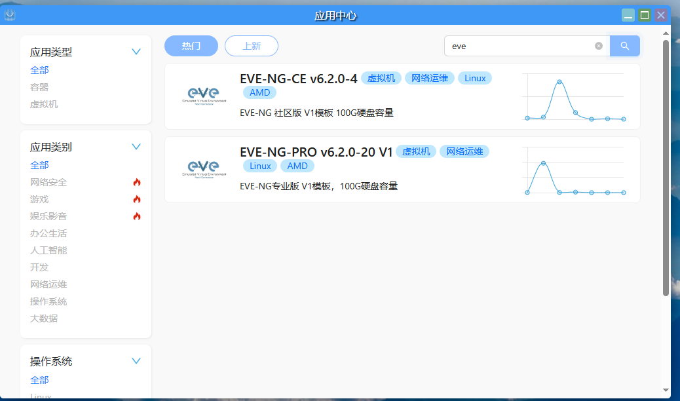Screen dimensions: 680x401
Task: Click the EVE-NG-CE logo thumbnail
Action: pos(204,96)
